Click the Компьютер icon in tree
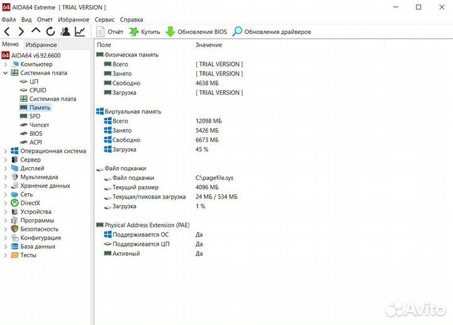The height and width of the screenshot is (325, 453). pyautogui.click(x=14, y=64)
